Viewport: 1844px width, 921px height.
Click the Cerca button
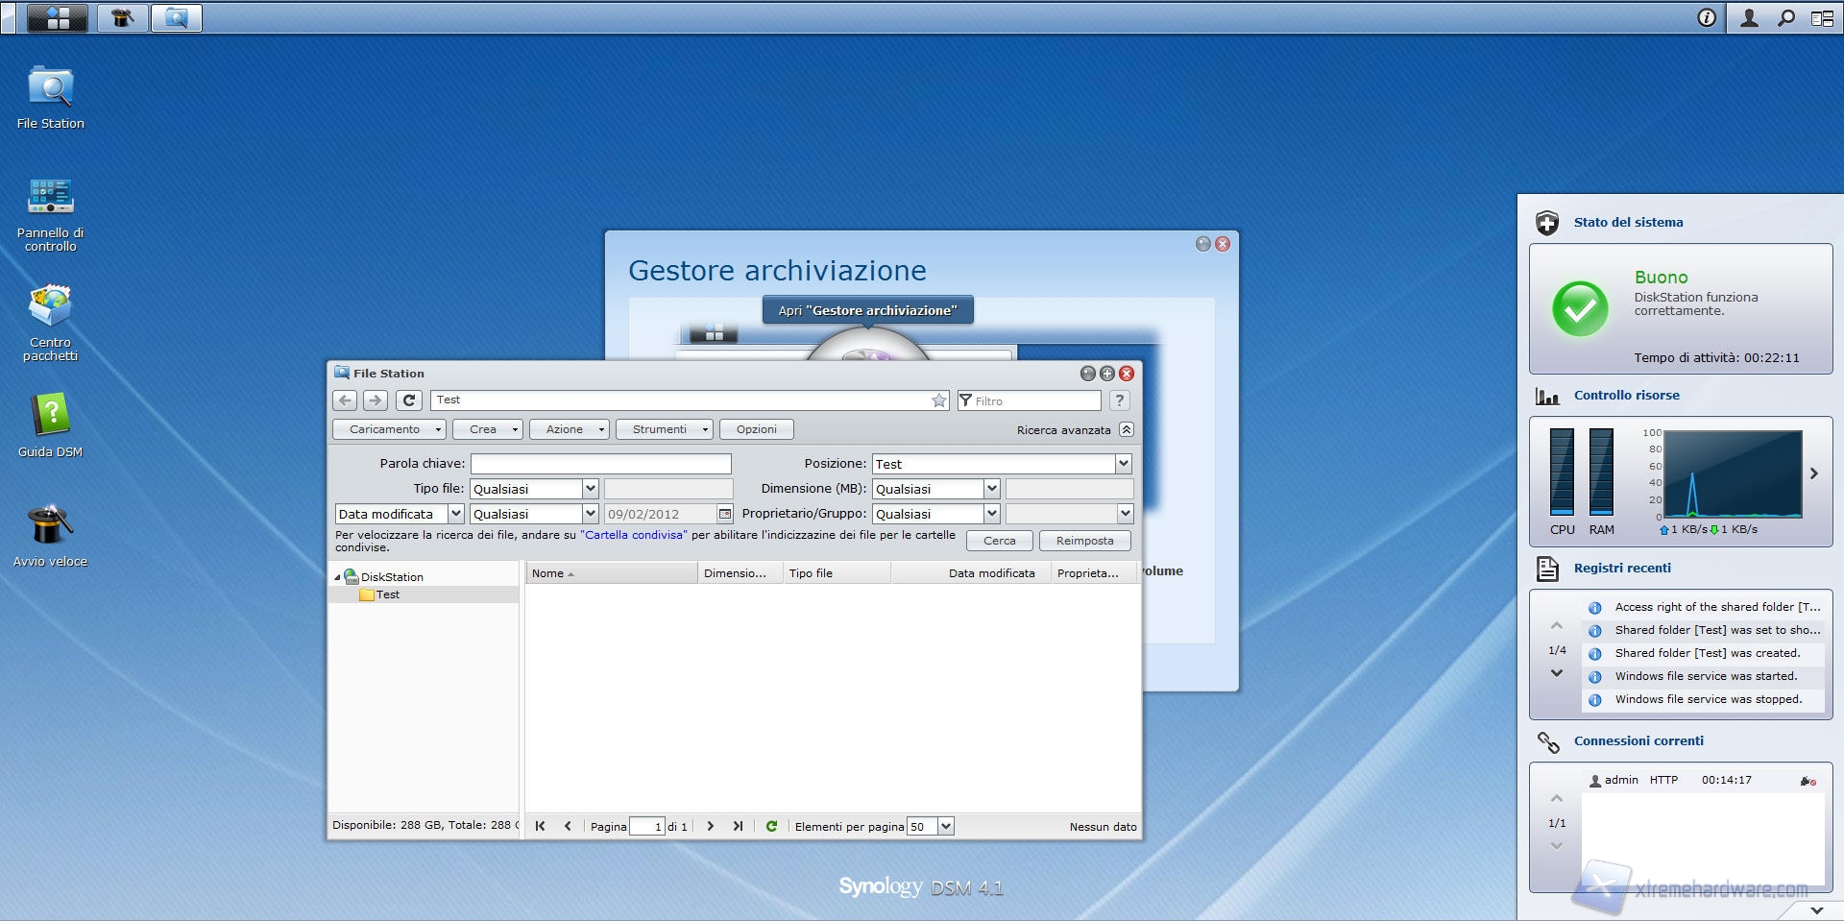(999, 541)
